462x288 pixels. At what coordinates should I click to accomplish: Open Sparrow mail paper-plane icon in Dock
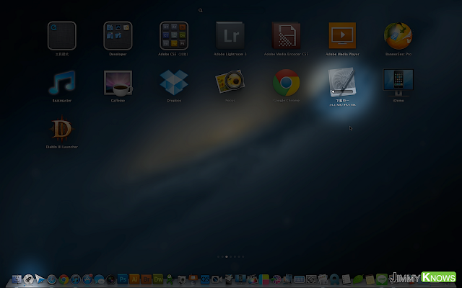40,279
